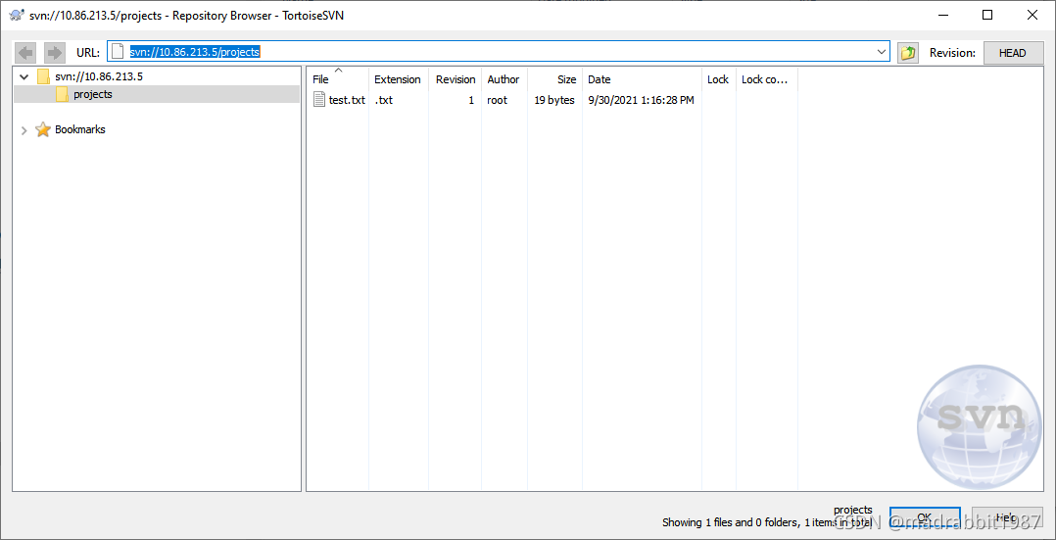Click the TortoiseSVN title bar icon
The width and height of the screenshot is (1056, 540).
click(18, 15)
